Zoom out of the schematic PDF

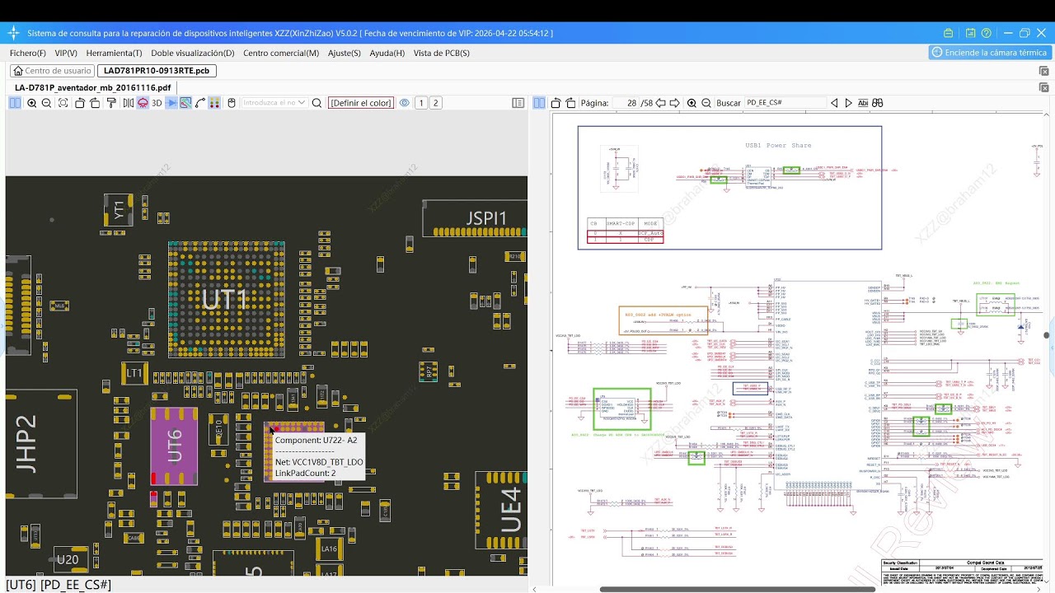click(x=706, y=103)
